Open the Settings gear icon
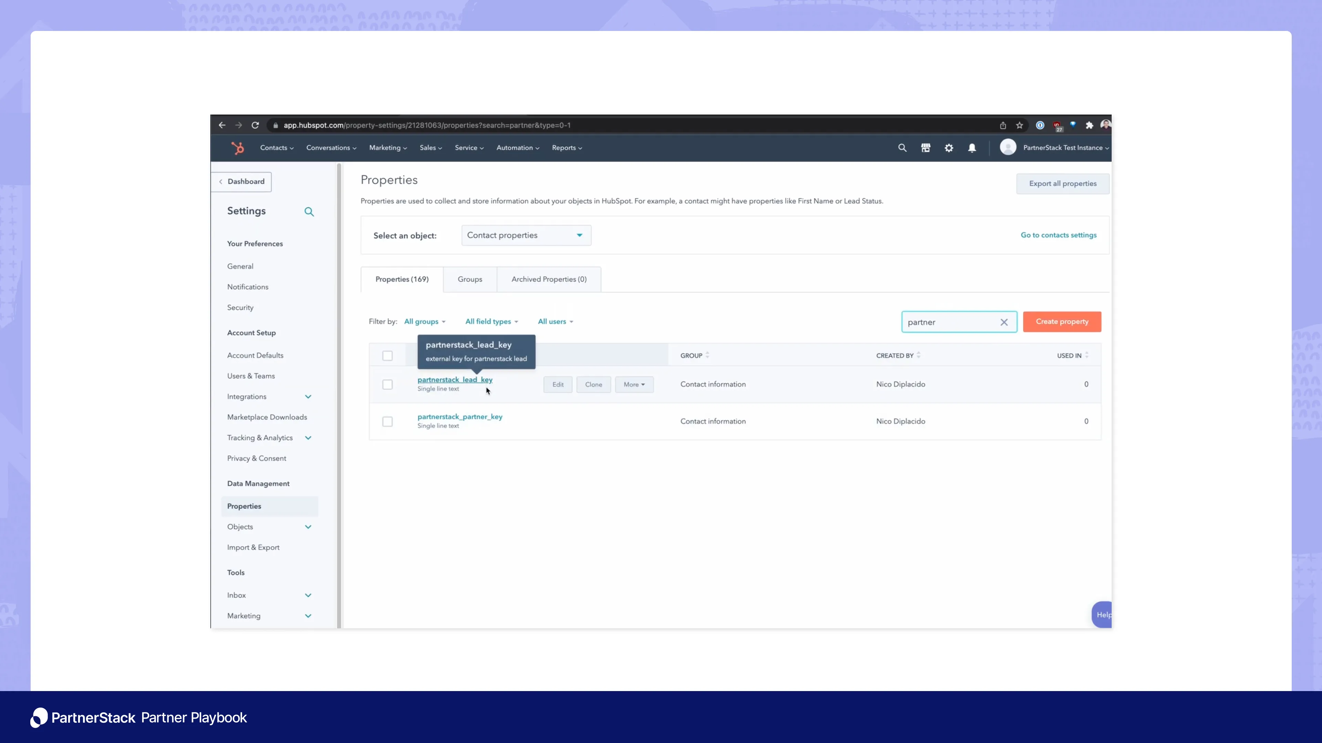 pyautogui.click(x=948, y=148)
